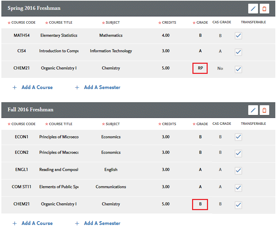Add a course under Fall 2016

point(33,223)
